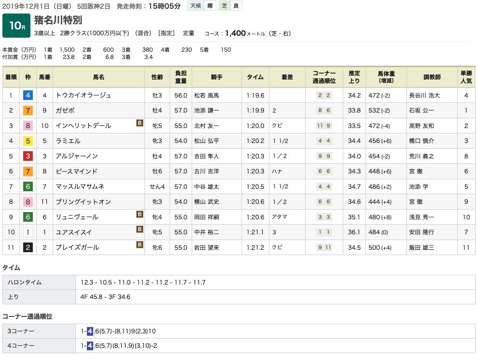
Task: Click the blinker B icon beside リュニヴェール
Action: pos(140,214)
